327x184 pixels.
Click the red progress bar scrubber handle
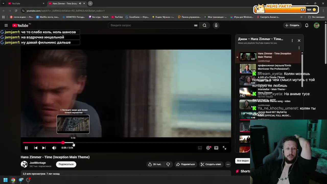coord(63,143)
